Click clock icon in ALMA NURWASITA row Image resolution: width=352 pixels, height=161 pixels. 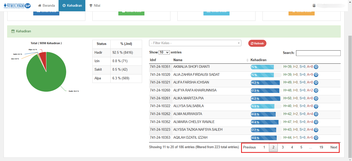(x=316, y=114)
